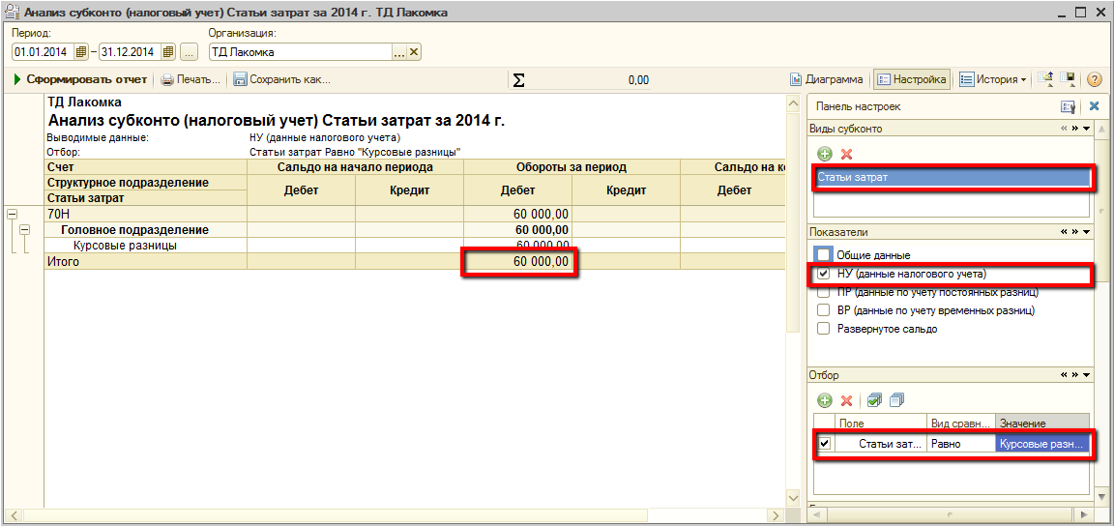Click the green add icon under Виды субконто
1114x526 pixels.
825,154
